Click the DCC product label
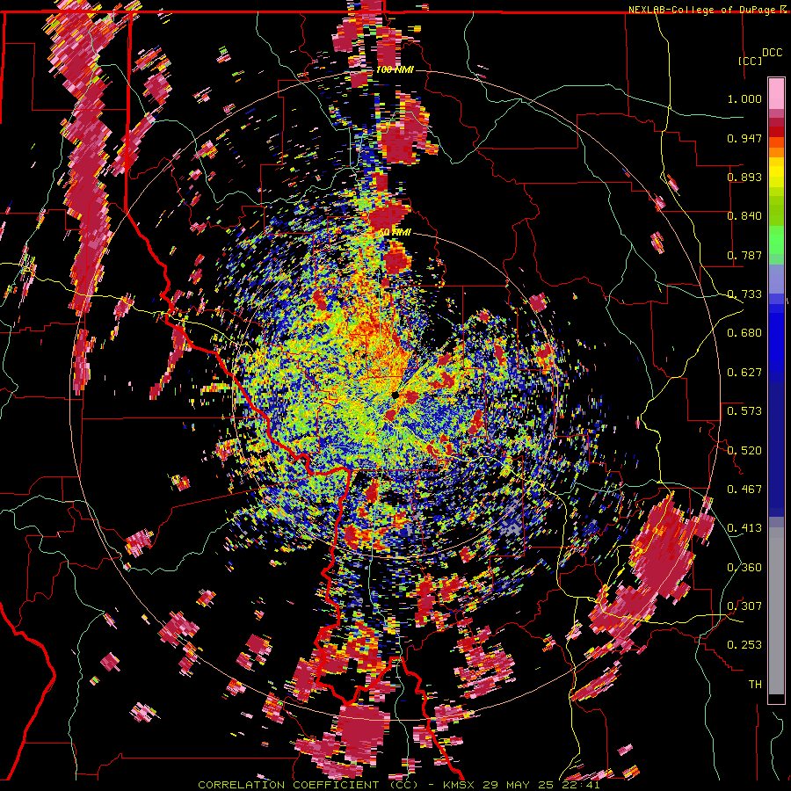Viewport: 791px width, 791px height. pos(772,53)
